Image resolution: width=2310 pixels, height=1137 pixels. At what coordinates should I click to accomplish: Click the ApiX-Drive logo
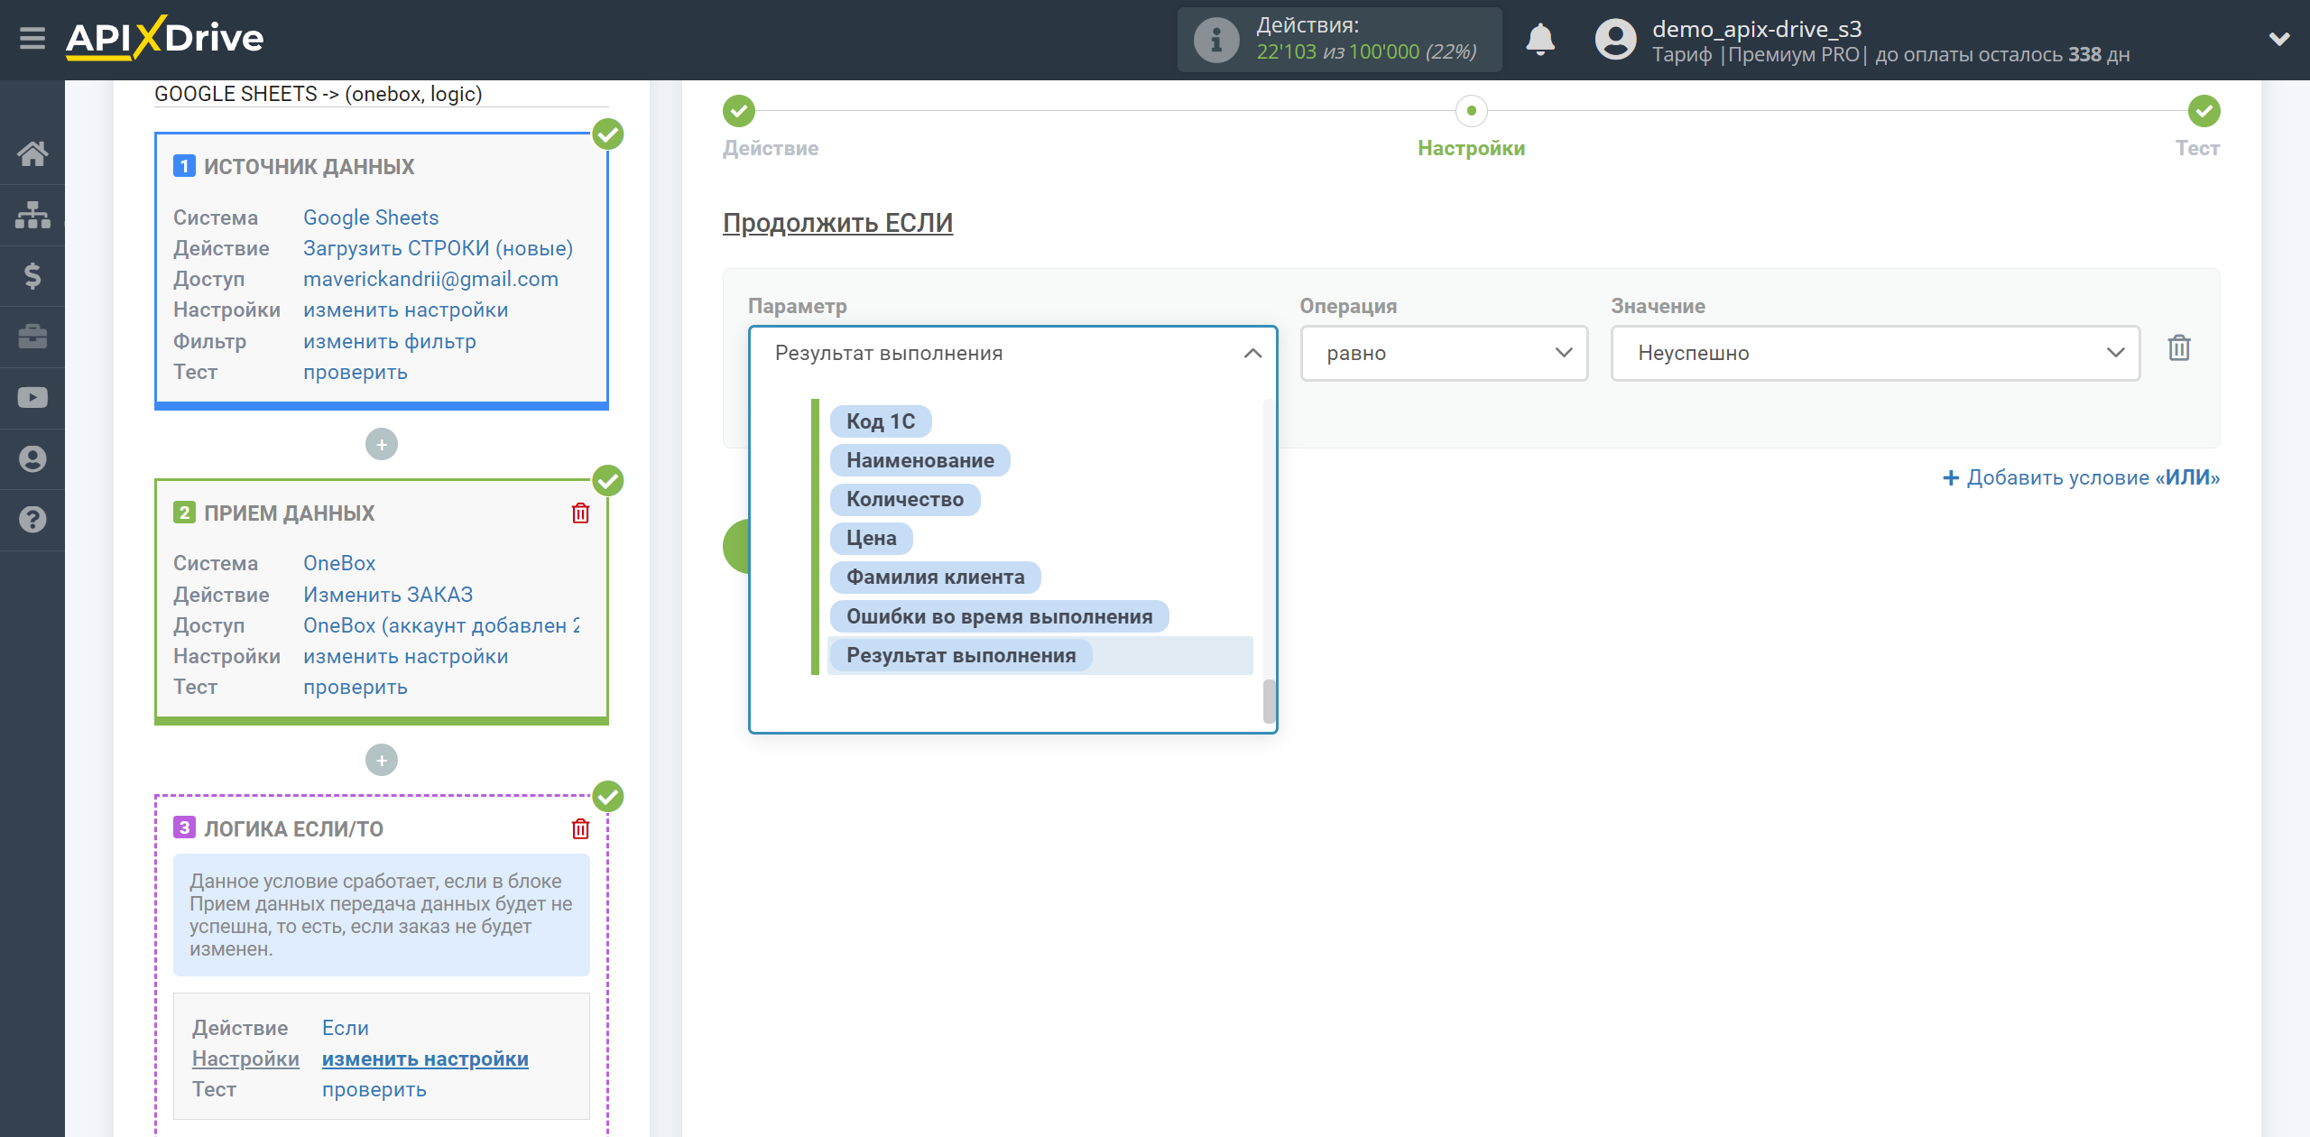click(x=165, y=38)
